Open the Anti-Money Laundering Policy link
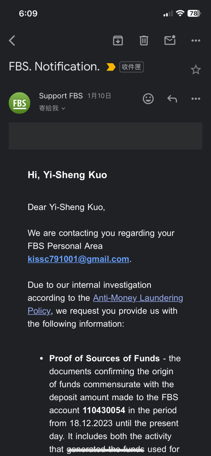Image resolution: width=211 pixels, height=456 pixels. coord(138,298)
